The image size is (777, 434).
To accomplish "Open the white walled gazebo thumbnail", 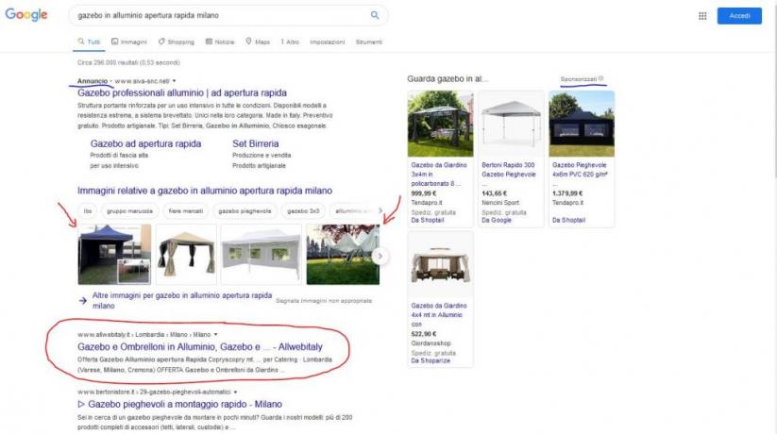I will click(261, 254).
